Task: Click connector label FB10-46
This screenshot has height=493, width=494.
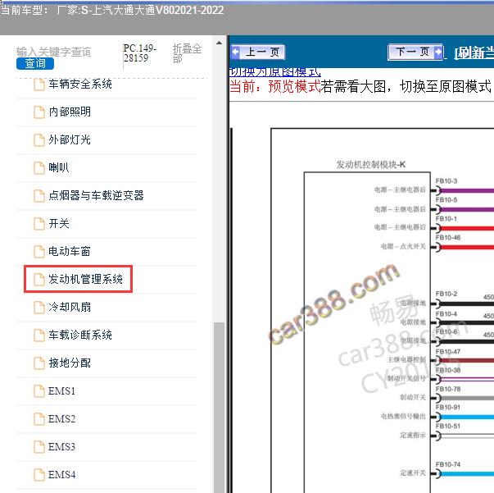Action: pos(448,238)
